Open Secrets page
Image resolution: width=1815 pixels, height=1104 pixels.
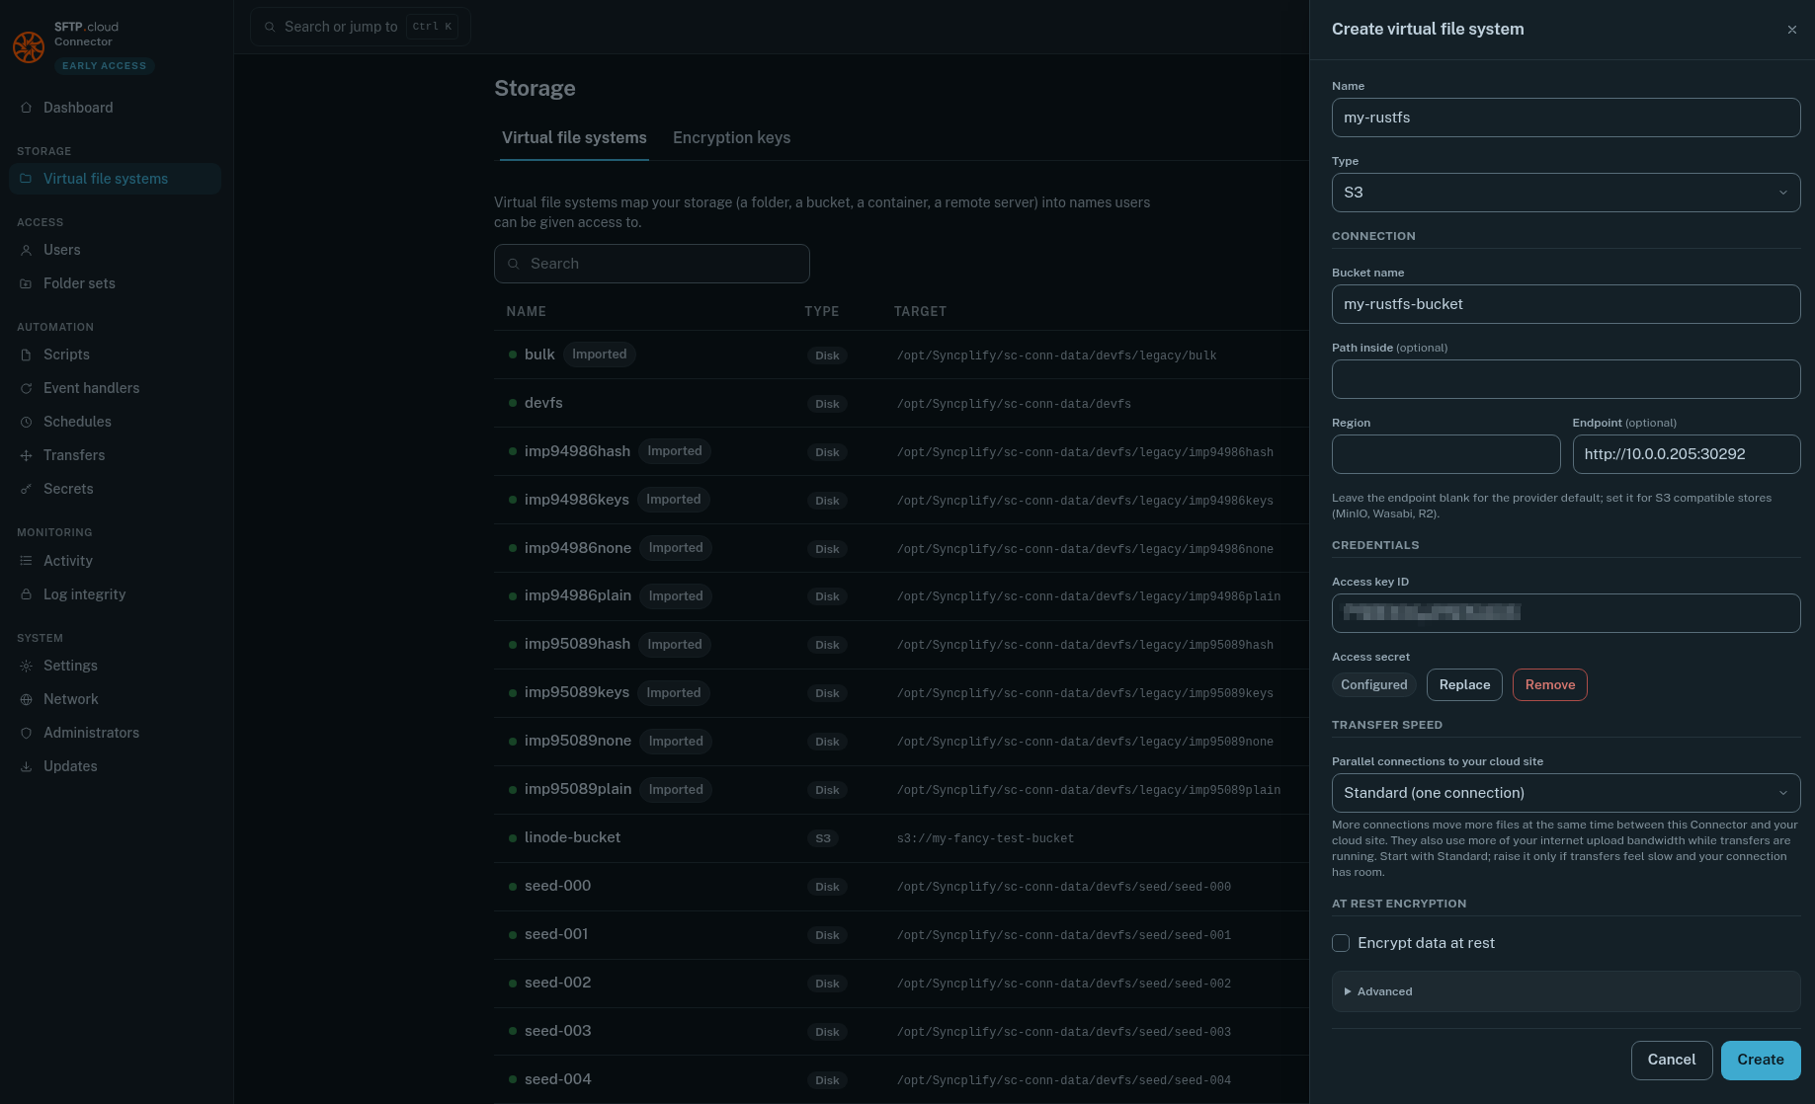115,489
